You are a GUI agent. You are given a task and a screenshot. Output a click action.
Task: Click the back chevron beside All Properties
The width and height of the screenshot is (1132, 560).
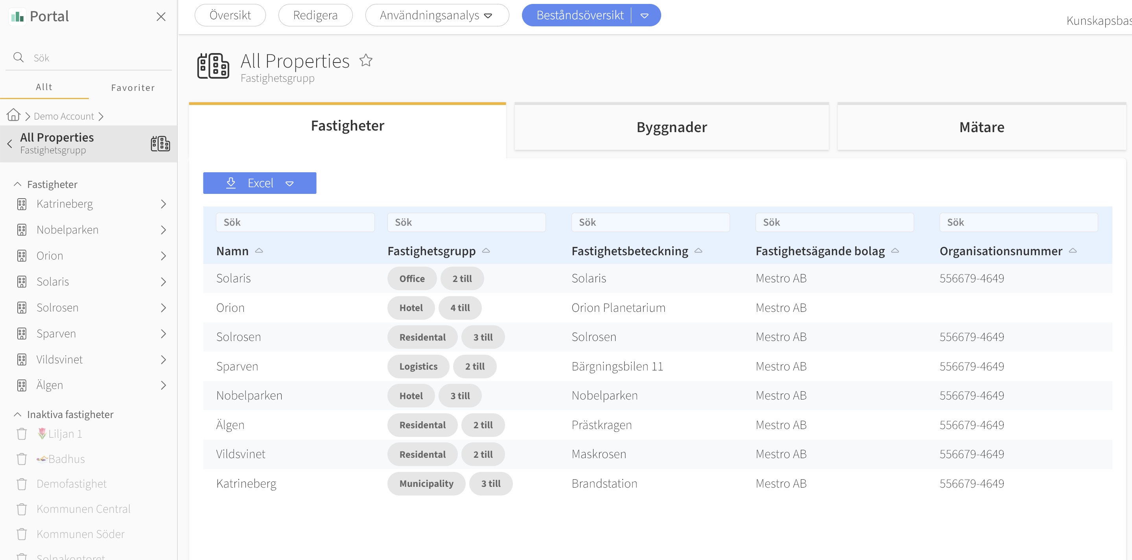coord(10,144)
